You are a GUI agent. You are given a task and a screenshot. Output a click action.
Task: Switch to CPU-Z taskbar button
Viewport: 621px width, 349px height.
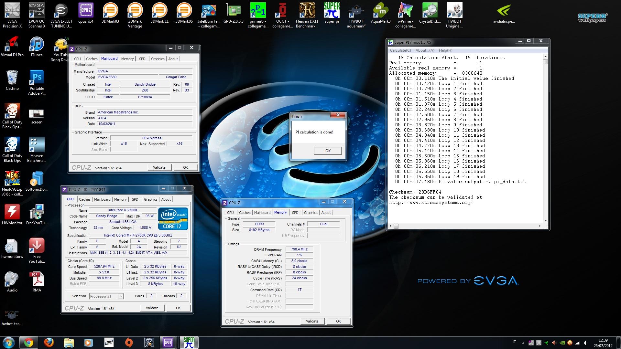pos(168,343)
